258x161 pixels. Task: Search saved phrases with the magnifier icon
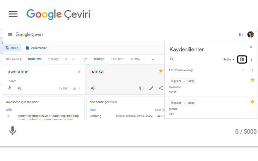point(172,59)
